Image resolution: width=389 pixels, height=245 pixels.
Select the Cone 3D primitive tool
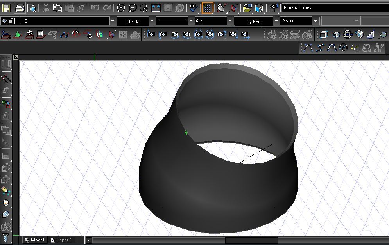coord(371,35)
